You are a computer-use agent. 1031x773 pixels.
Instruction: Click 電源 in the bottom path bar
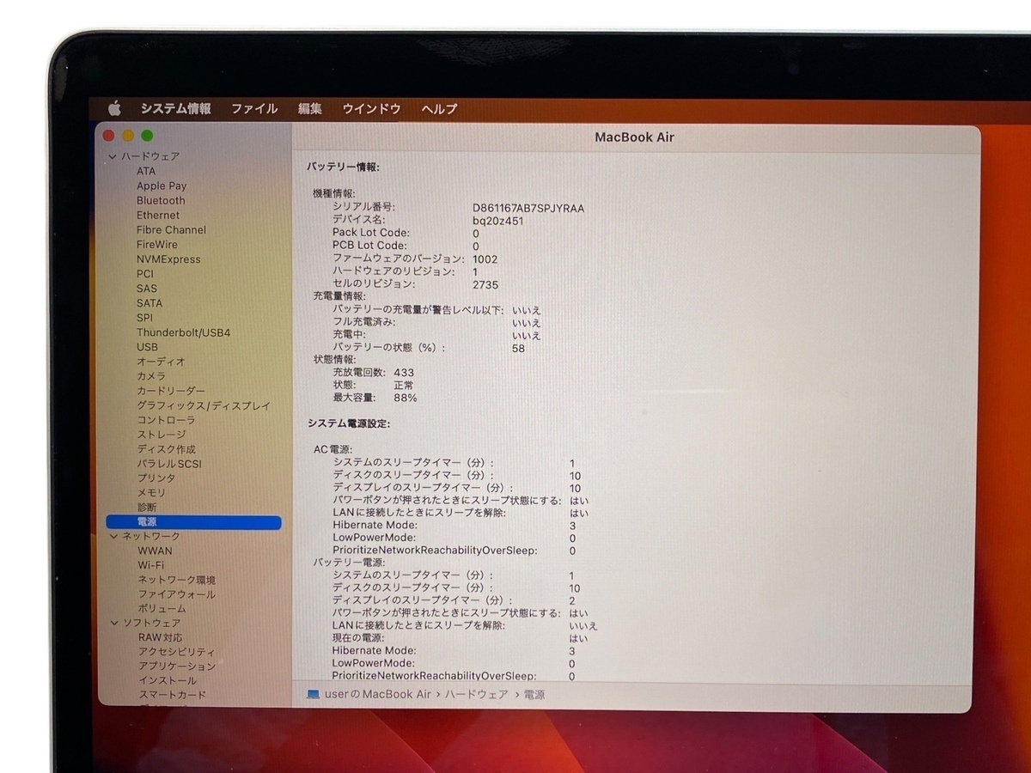coord(534,694)
